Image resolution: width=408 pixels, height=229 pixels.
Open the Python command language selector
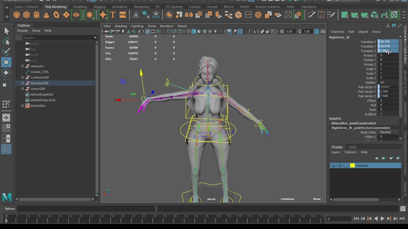[10, 209]
